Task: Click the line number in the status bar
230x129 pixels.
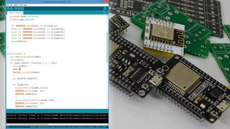Action: 8,127
